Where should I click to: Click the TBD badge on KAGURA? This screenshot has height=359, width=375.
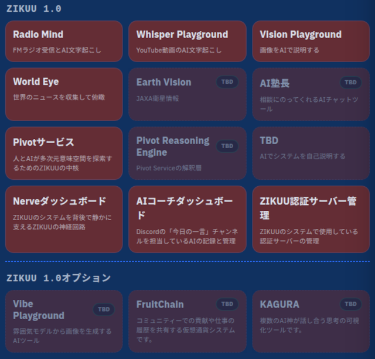tap(350, 304)
